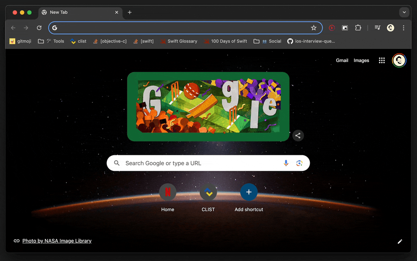417x261 pixels.
Task: Open the red recording extension icon
Action: click(331, 28)
